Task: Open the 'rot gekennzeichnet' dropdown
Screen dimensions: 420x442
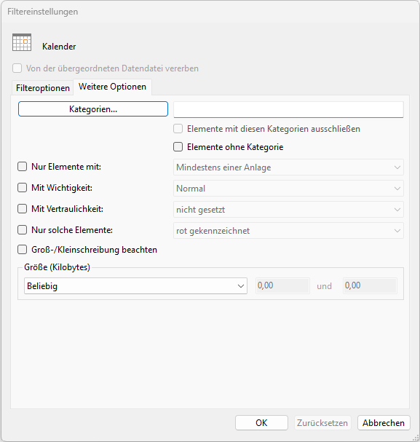Action: point(288,231)
